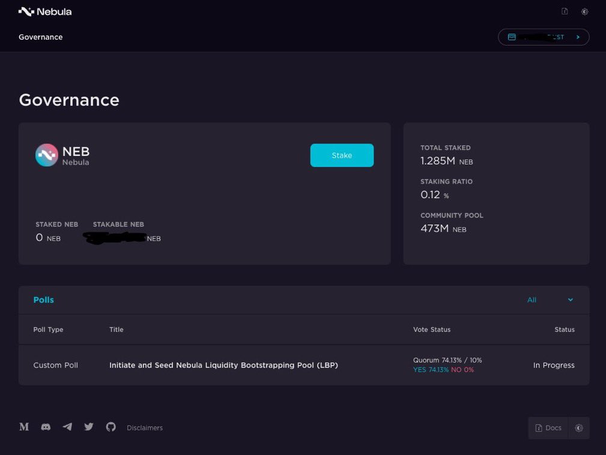
Task: Open the connected wallet button
Action: click(x=544, y=37)
